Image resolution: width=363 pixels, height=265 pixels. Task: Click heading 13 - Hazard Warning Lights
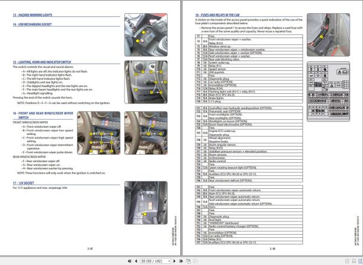33,15
